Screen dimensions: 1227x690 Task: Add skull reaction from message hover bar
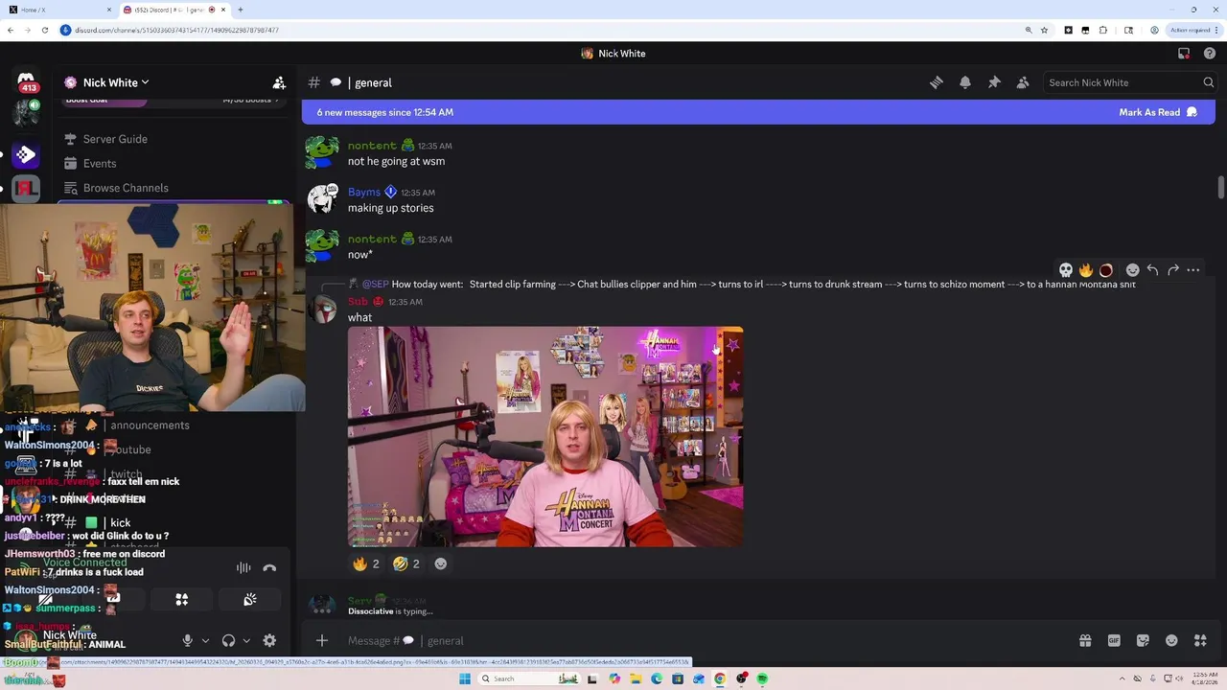1065,270
